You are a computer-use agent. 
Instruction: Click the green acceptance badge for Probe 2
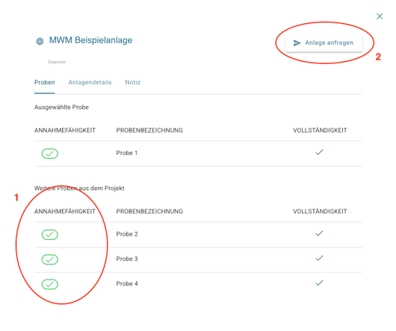coord(50,235)
